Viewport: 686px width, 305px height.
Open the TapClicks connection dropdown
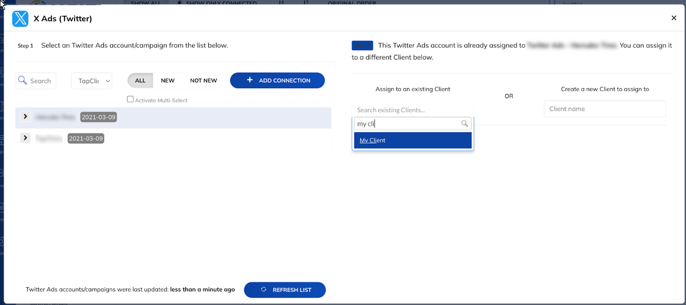pyautogui.click(x=92, y=81)
